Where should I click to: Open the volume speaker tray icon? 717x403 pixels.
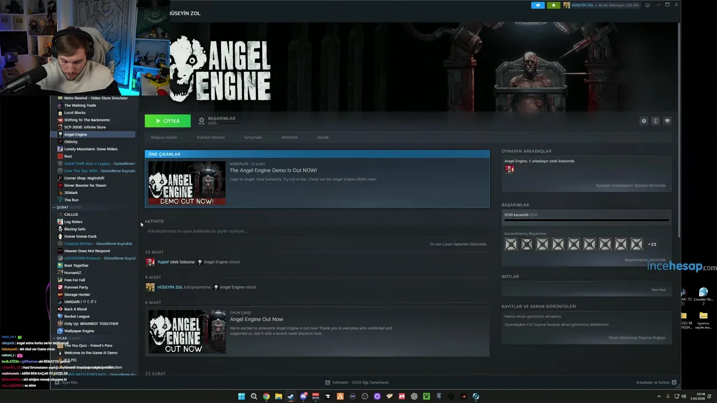(683, 396)
